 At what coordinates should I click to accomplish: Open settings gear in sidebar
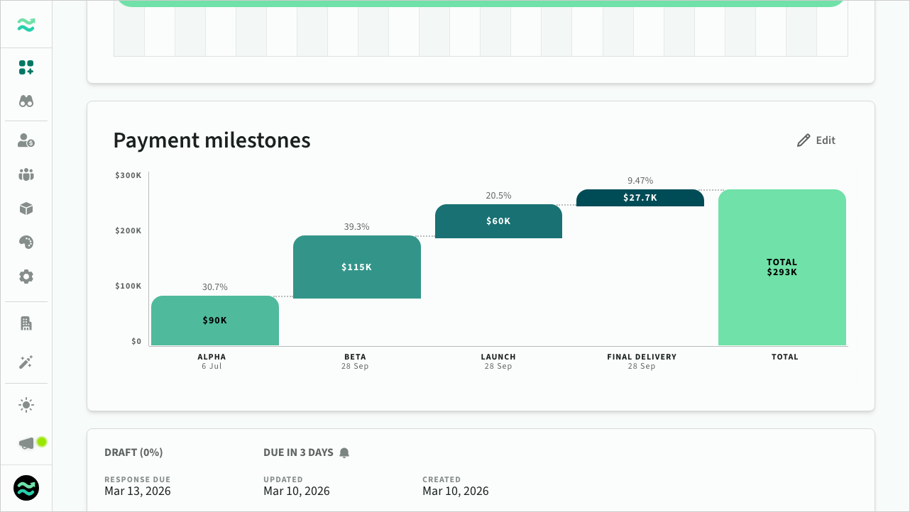click(x=26, y=277)
